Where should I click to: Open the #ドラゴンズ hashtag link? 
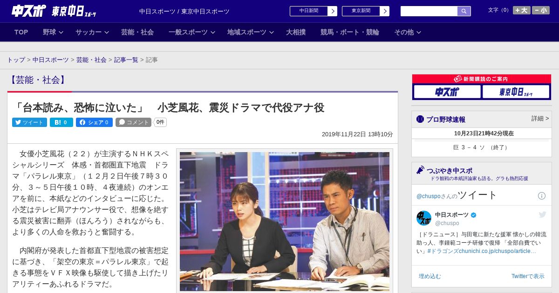(443, 251)
